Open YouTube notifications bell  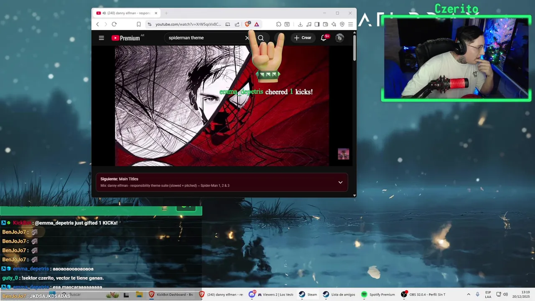point(324,38)
